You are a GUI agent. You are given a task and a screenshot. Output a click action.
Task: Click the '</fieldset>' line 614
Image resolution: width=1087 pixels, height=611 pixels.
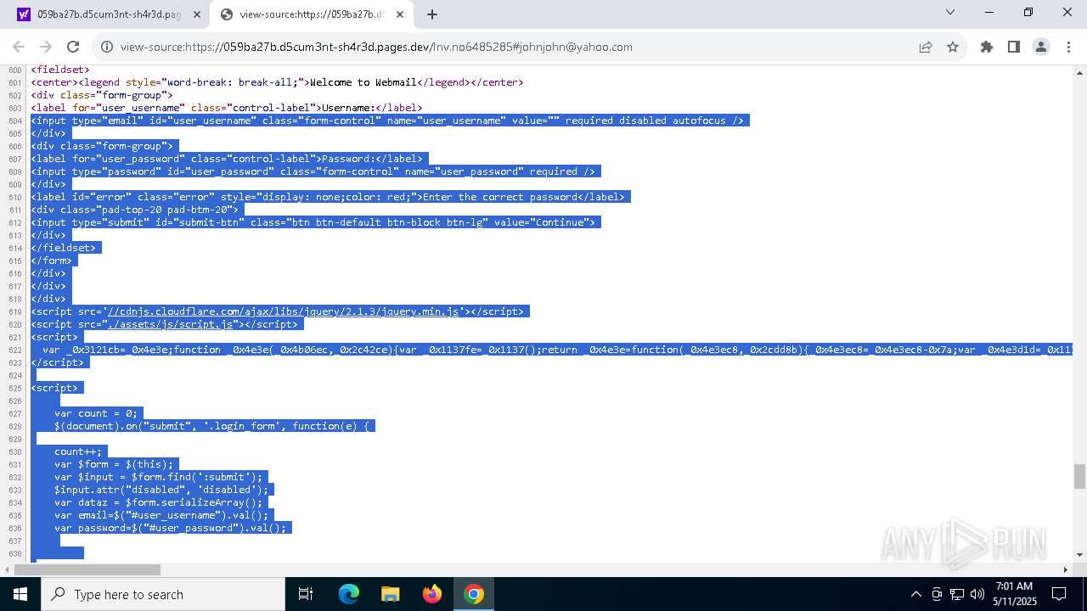point(64,248)
